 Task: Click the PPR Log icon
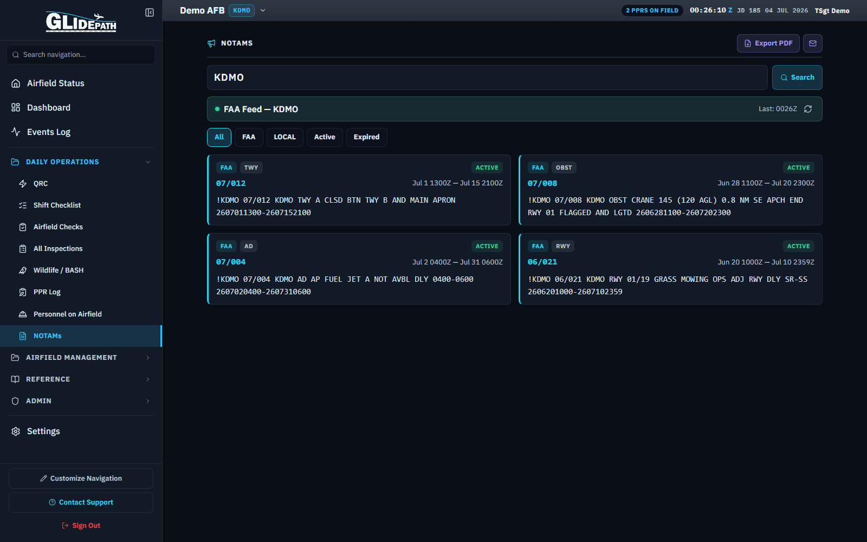pyautogui.click(x=23, y=292)
